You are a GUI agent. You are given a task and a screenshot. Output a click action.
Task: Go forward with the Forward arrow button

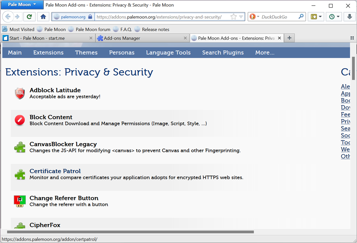coord(17,17)
